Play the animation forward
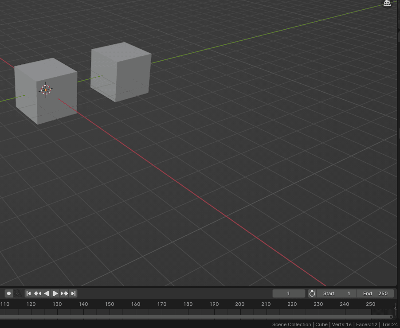Screen dimensions: 400x328 (x=55, y=293)
